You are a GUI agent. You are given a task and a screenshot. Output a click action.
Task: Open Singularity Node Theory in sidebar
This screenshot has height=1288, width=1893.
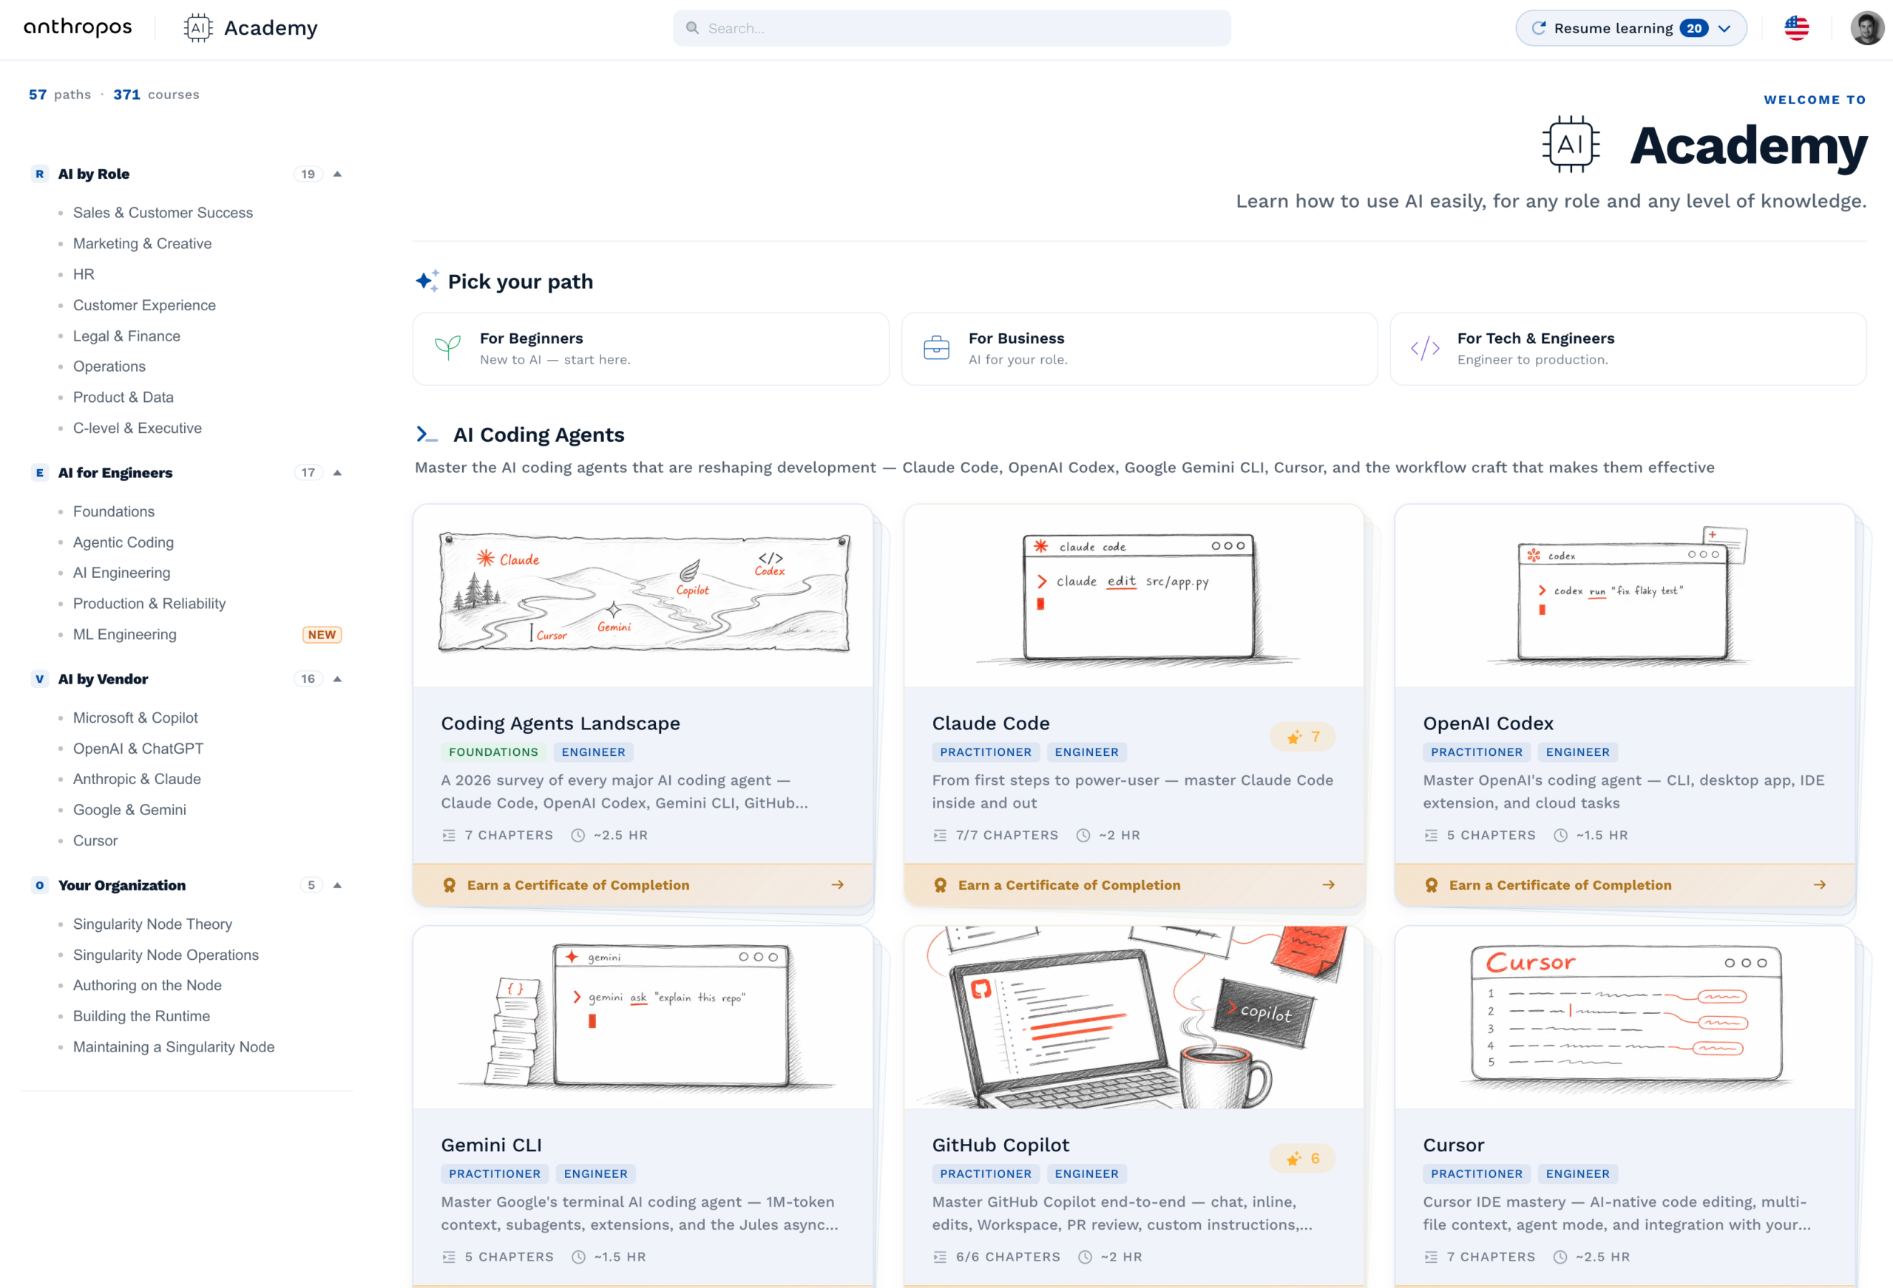(x=152, y=924)
